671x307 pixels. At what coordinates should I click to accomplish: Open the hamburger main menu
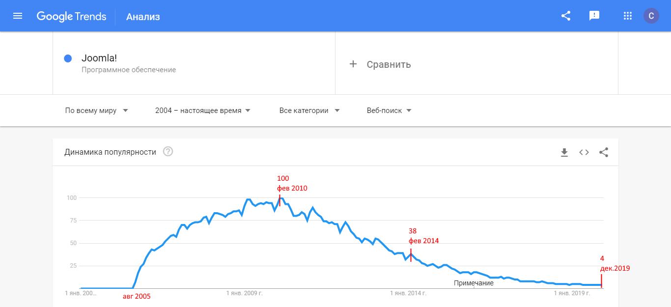click(x=18, y=16)
